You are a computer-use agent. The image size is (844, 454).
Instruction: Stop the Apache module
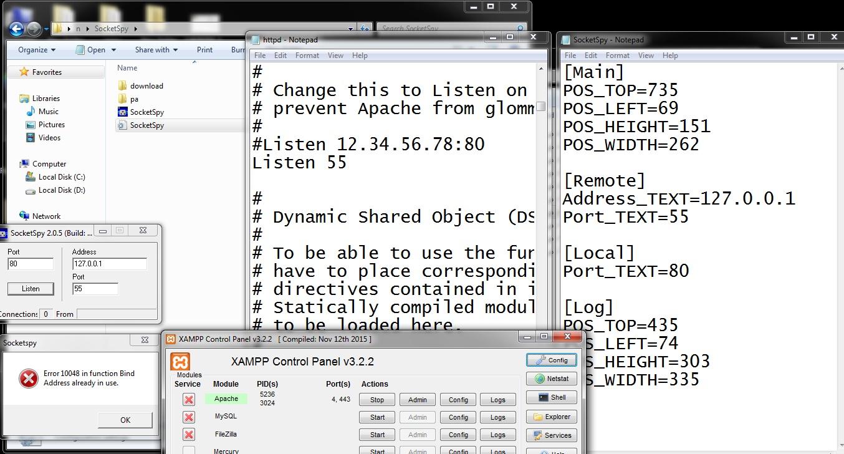377,400
